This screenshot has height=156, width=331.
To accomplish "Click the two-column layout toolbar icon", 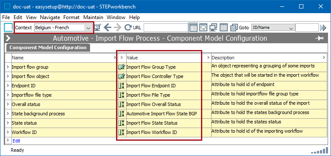I will pyautogui.click(x=223, y=28).
